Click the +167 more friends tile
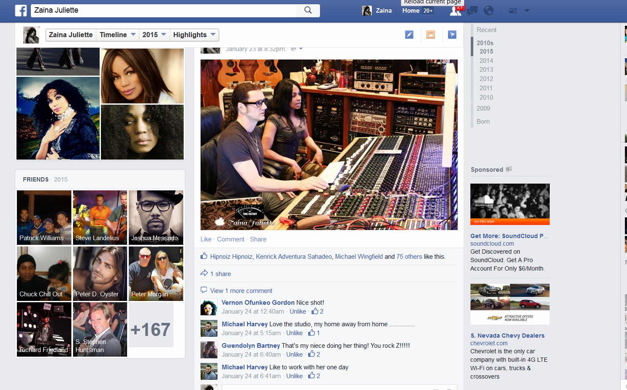Screen dimensions: 627x390 [151, 325]
